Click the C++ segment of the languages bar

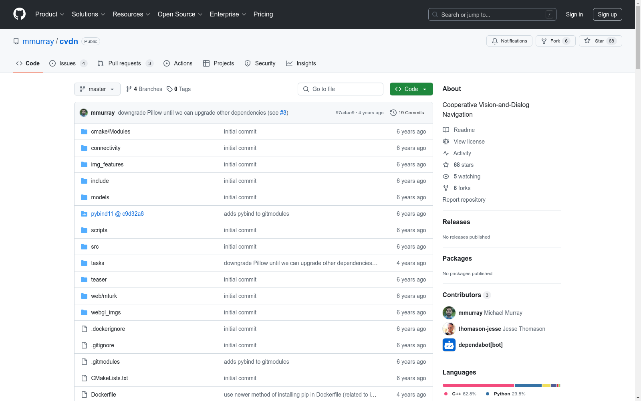coord(478,385)
